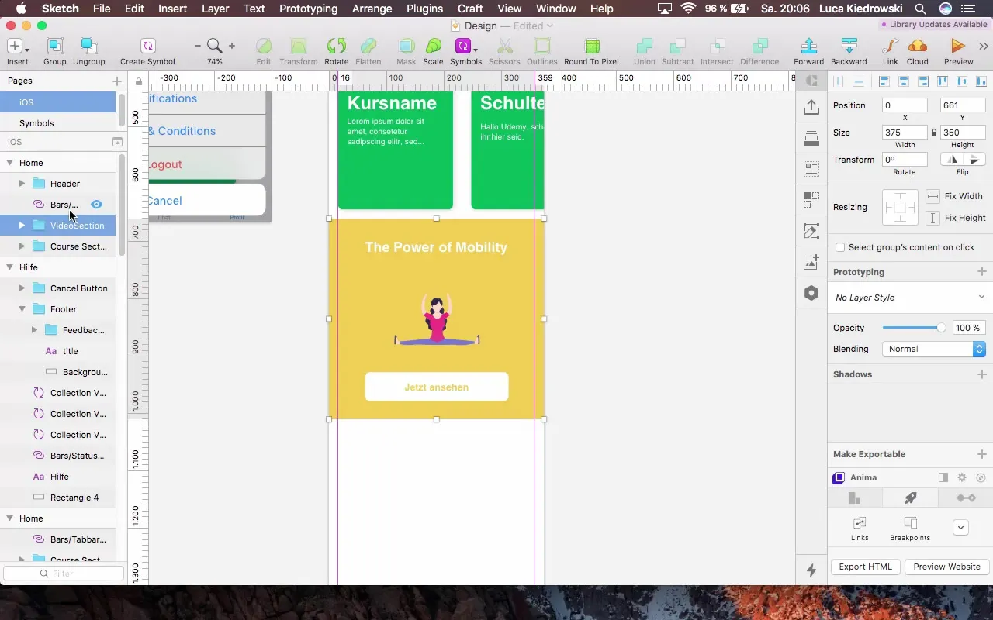This screenshot has width=993, height=620.
Task: Click the Preview toolbar icon
Action: coord(958,46)
